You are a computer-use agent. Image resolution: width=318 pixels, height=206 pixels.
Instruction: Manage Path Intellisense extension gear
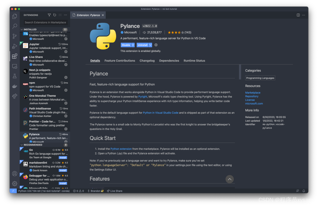(66, 116)
